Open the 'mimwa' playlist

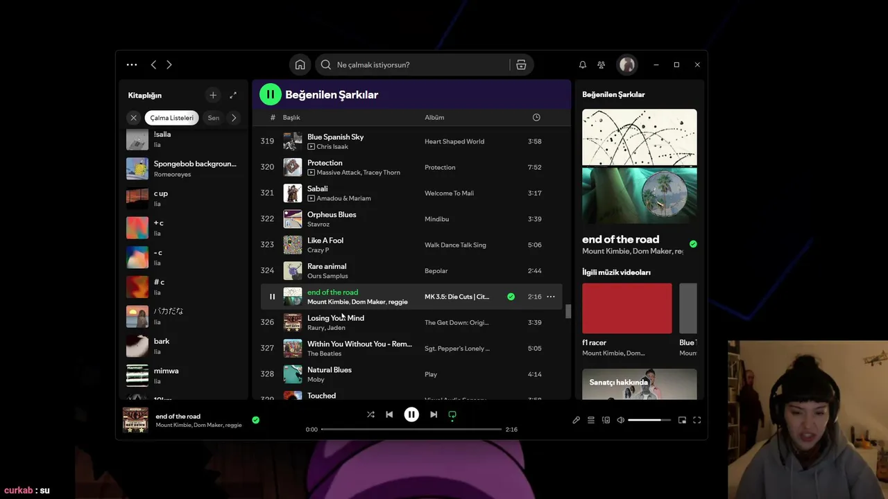(x=183, y=376)
